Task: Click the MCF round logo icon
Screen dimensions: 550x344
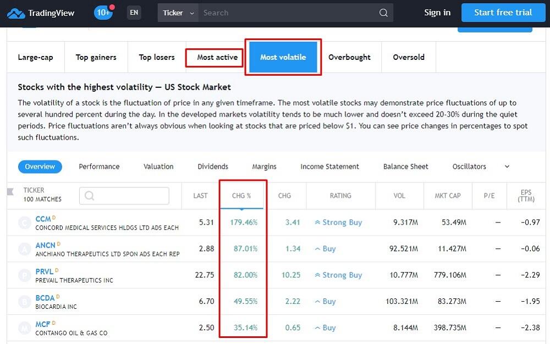Action: click(25, 328)
